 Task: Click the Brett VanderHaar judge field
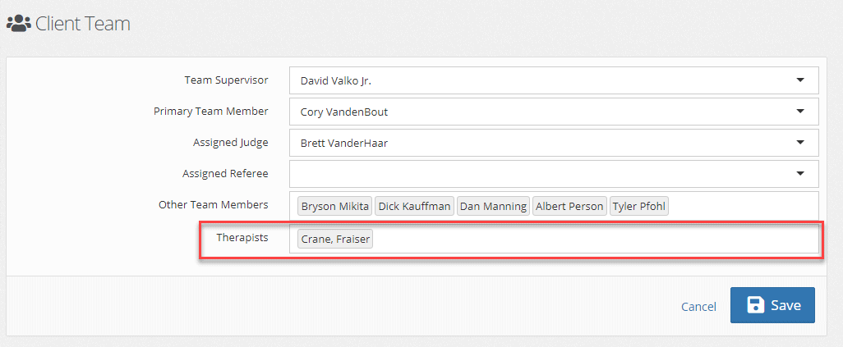click(x=534, y=143)
